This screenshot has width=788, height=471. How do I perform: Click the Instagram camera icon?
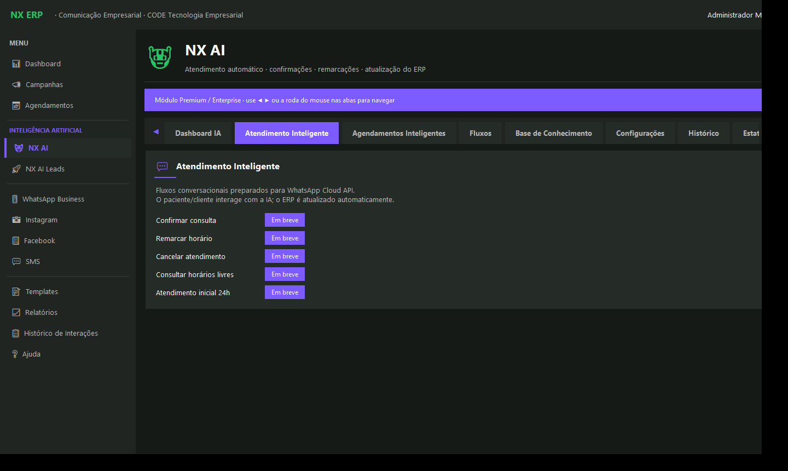(16, 220)
